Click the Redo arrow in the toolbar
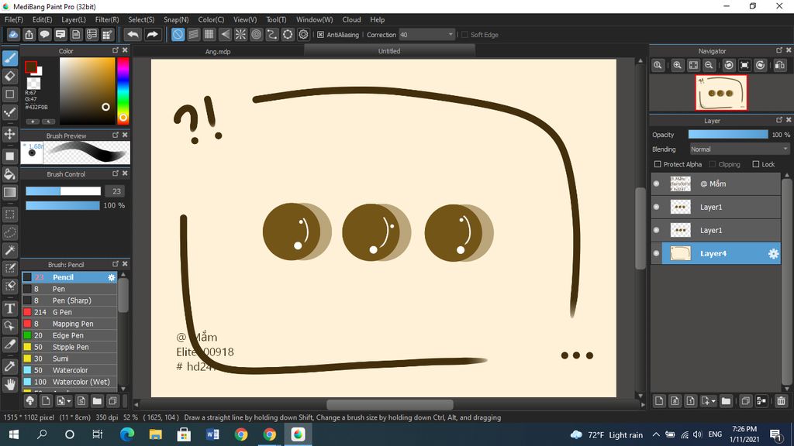The image size is (794, 446). 152,34
